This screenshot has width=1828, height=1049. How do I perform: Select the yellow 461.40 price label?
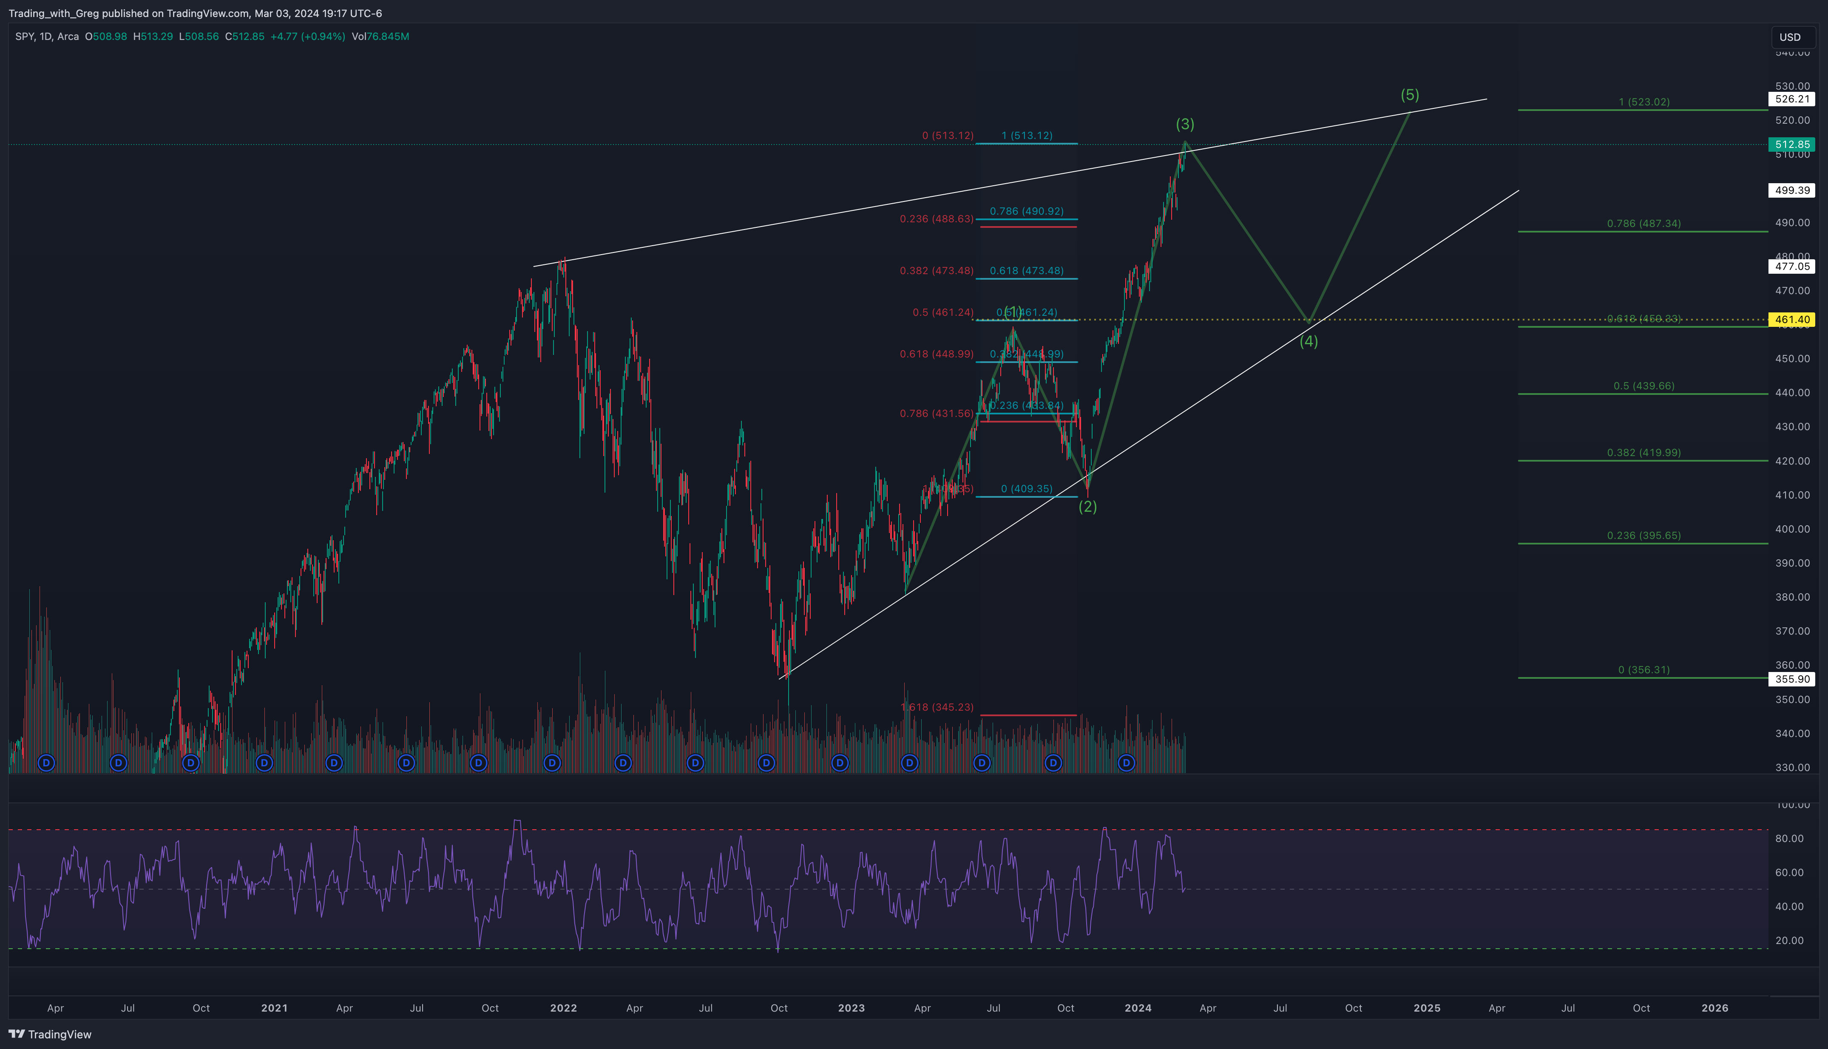(1792, 319)
